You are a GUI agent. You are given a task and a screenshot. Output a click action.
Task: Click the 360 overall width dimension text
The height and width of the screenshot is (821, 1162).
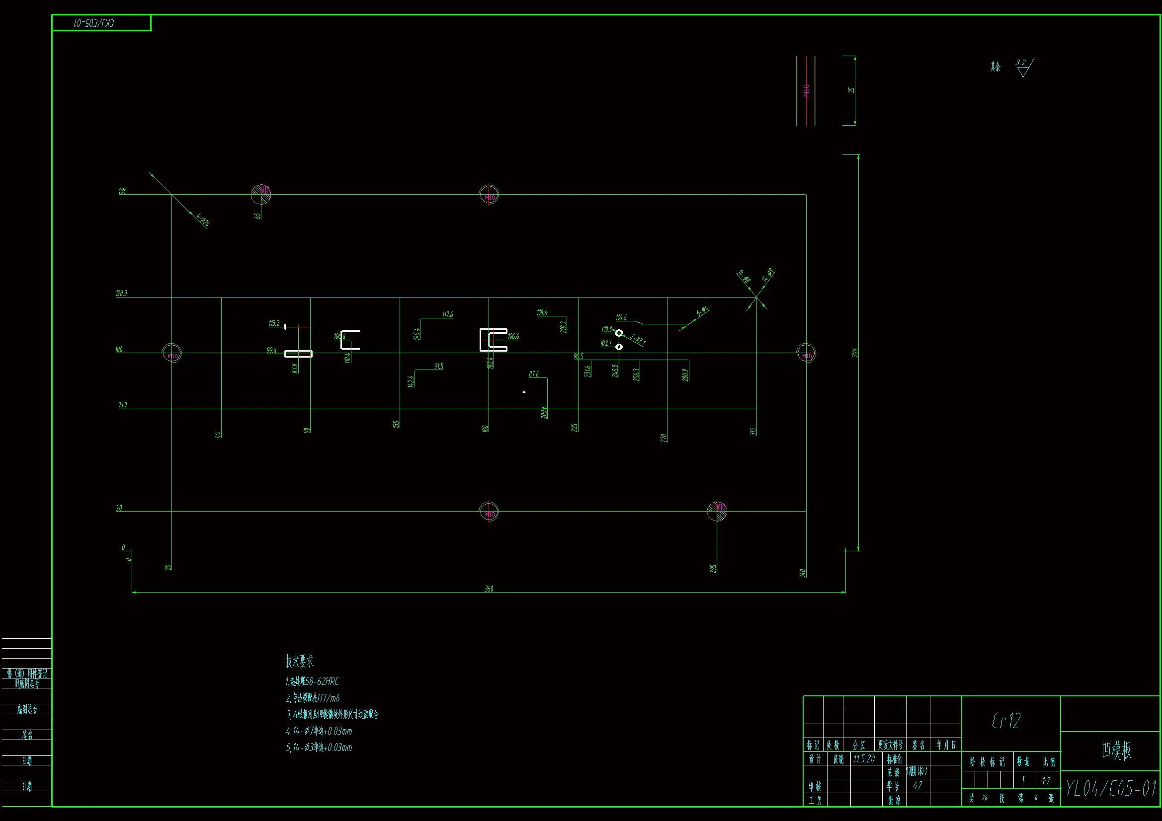click(x=489, y=588)
